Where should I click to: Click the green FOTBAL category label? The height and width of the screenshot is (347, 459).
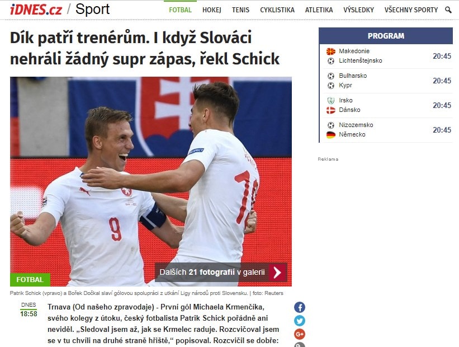[30, 280]
